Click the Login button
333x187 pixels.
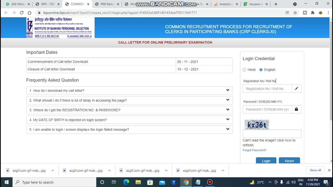(x=266, y=161)
